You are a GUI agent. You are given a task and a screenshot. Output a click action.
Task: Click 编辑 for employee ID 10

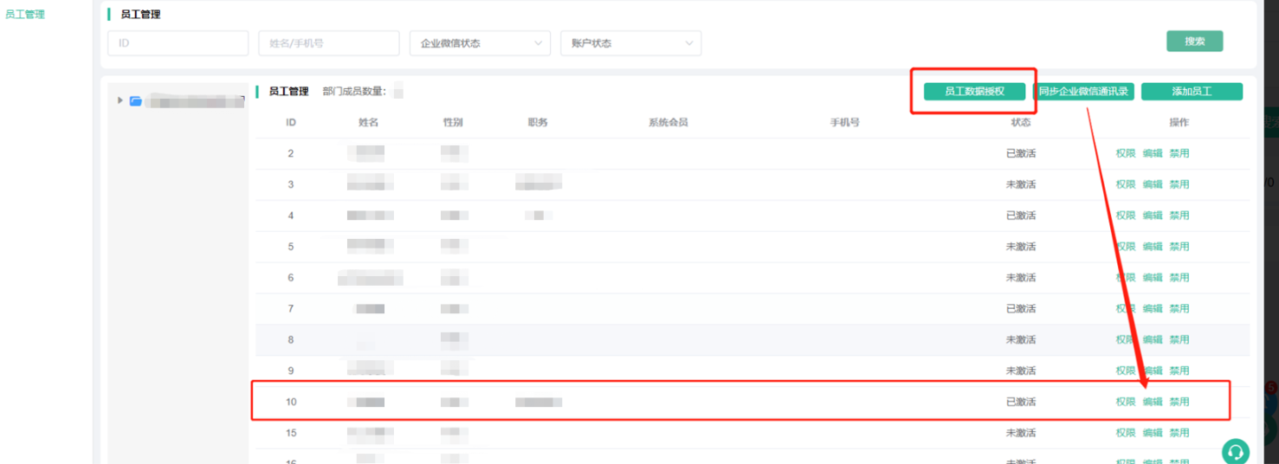(x=1153, y=402)
